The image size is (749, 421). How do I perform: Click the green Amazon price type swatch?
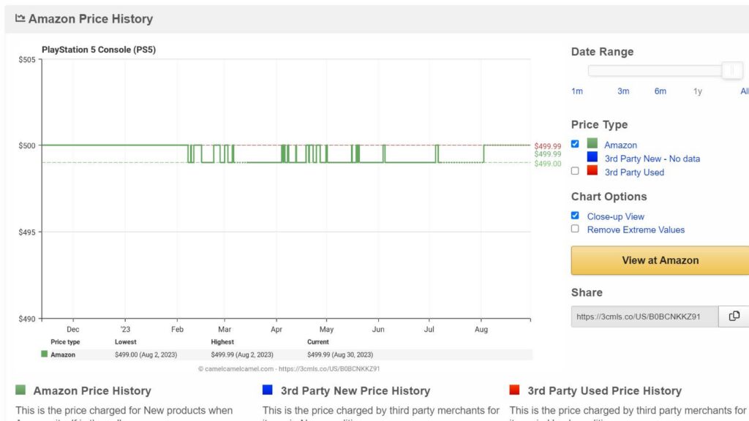[x=592, y=144]
